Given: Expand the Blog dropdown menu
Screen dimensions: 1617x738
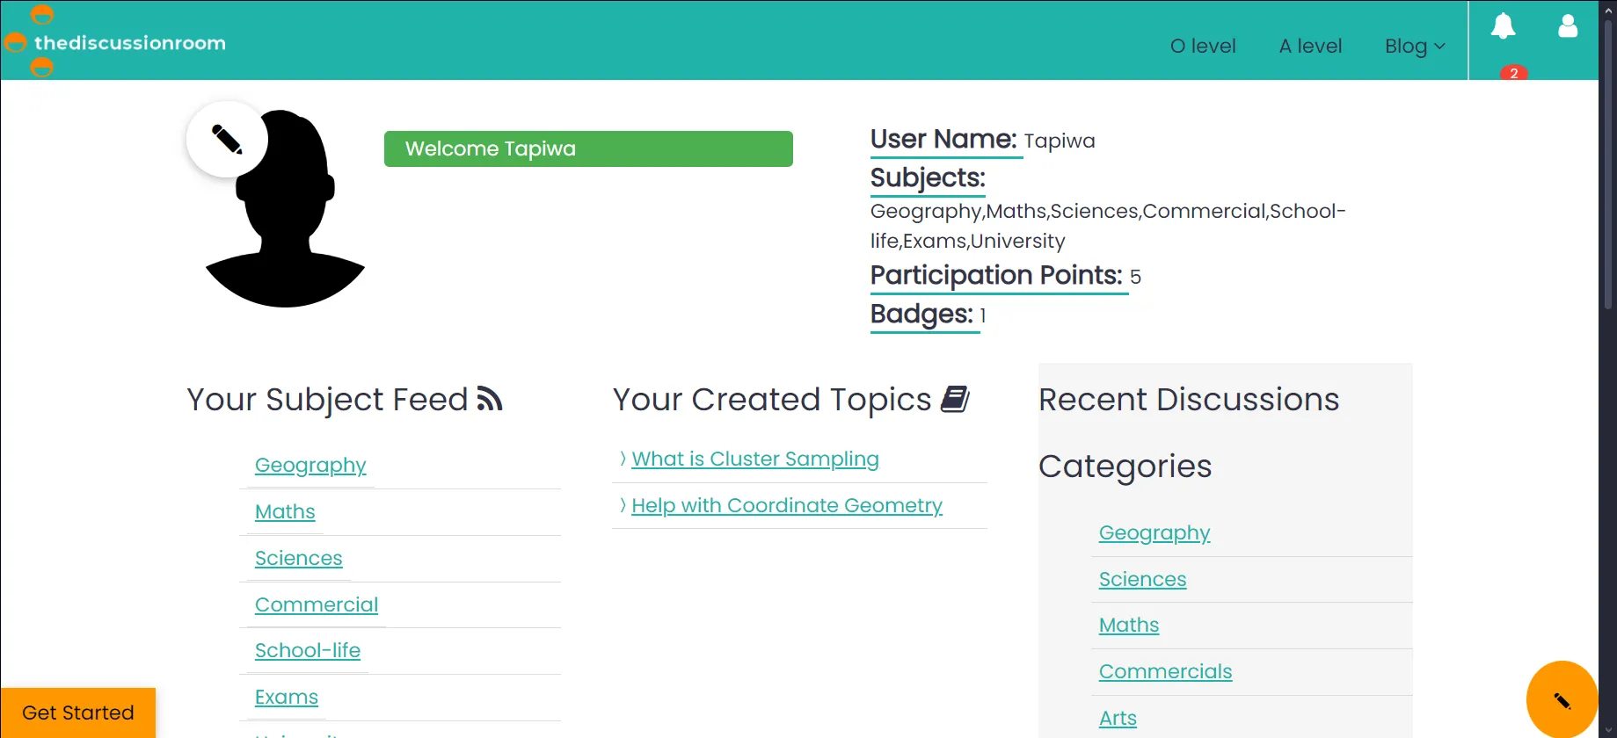Looking at the screenshot, I should click(x=1414, y=46).
